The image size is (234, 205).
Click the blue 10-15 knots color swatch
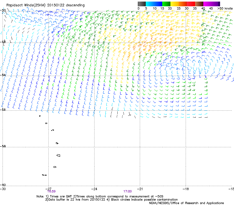[x=158, y=4]
